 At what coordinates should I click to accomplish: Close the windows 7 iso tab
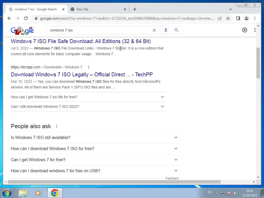click(x=63, y=9)
